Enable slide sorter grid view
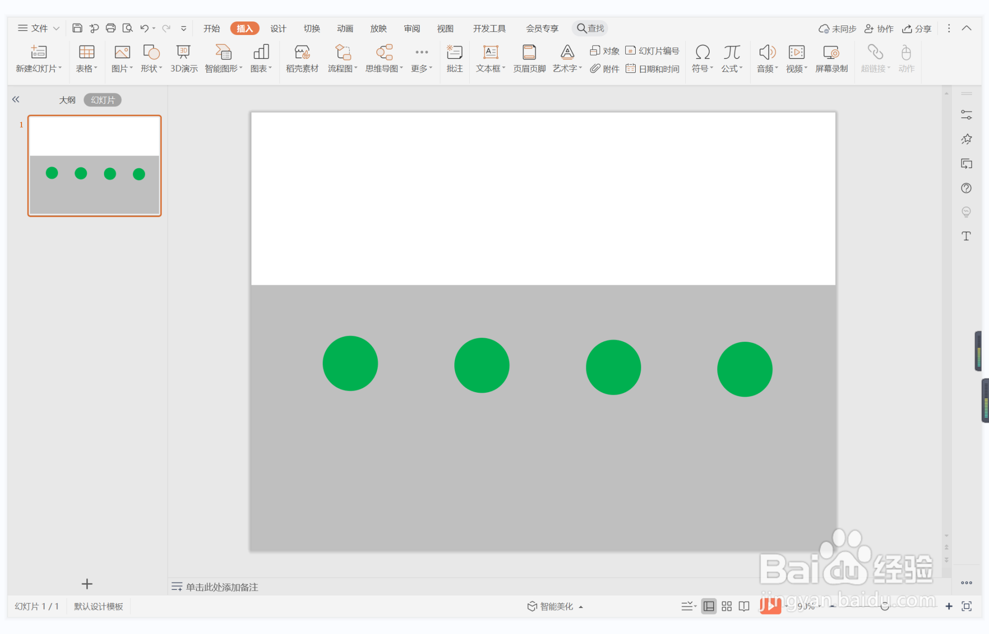 click(x=727, y=606)
